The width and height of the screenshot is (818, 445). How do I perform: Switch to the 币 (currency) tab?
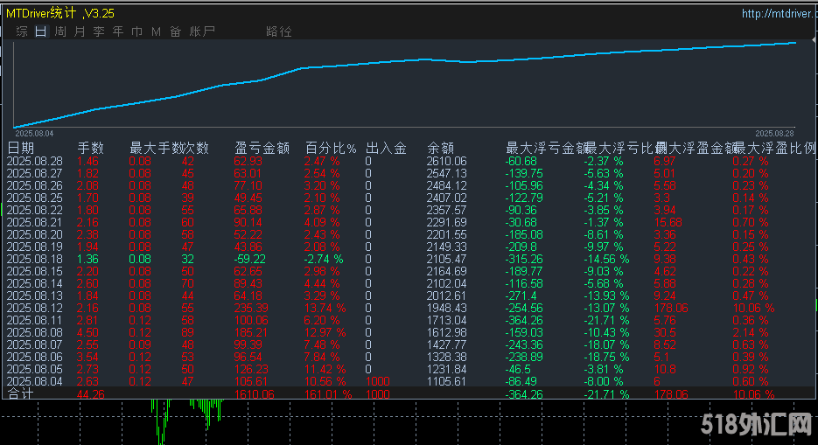[137, 31]
